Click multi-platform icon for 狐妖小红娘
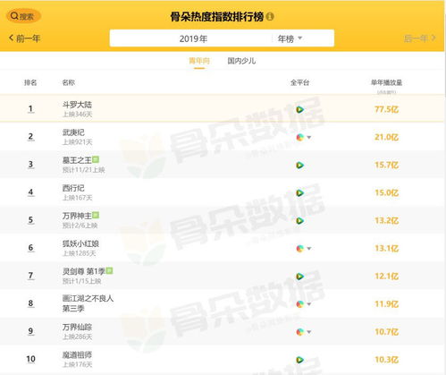The height and width of the screenshot is (375, 446). (300, 248)
